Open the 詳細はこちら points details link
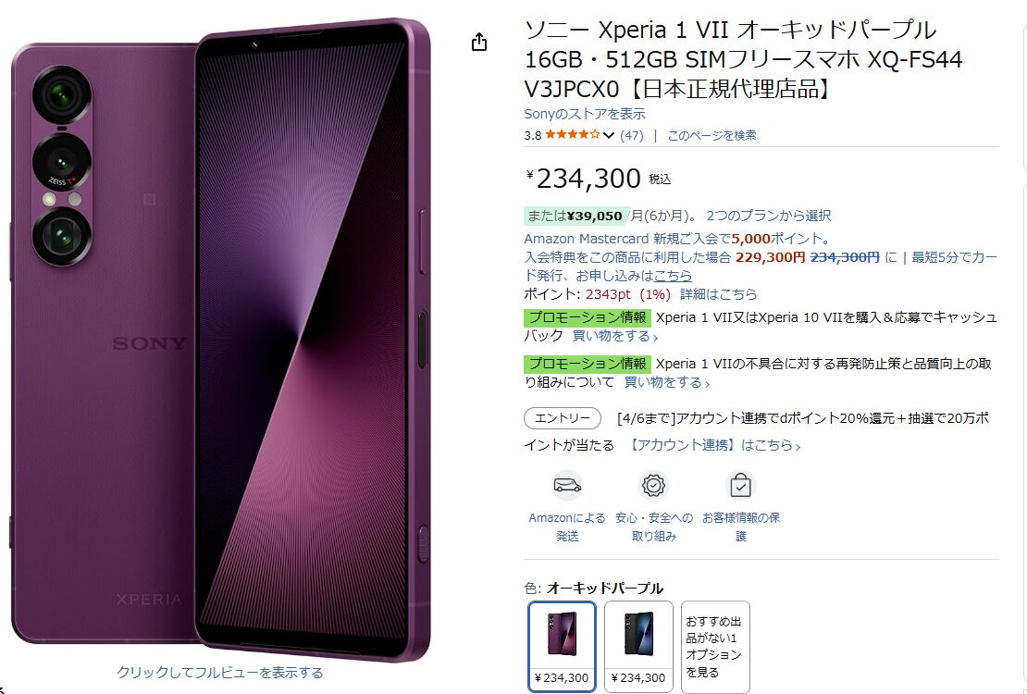Viewport: 1027px width, 694px height. [x=719, y=294]
